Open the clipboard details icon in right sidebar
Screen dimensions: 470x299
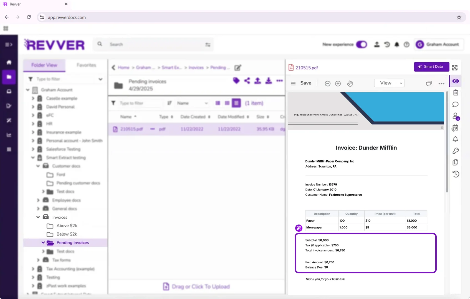[x=456, y=92]
